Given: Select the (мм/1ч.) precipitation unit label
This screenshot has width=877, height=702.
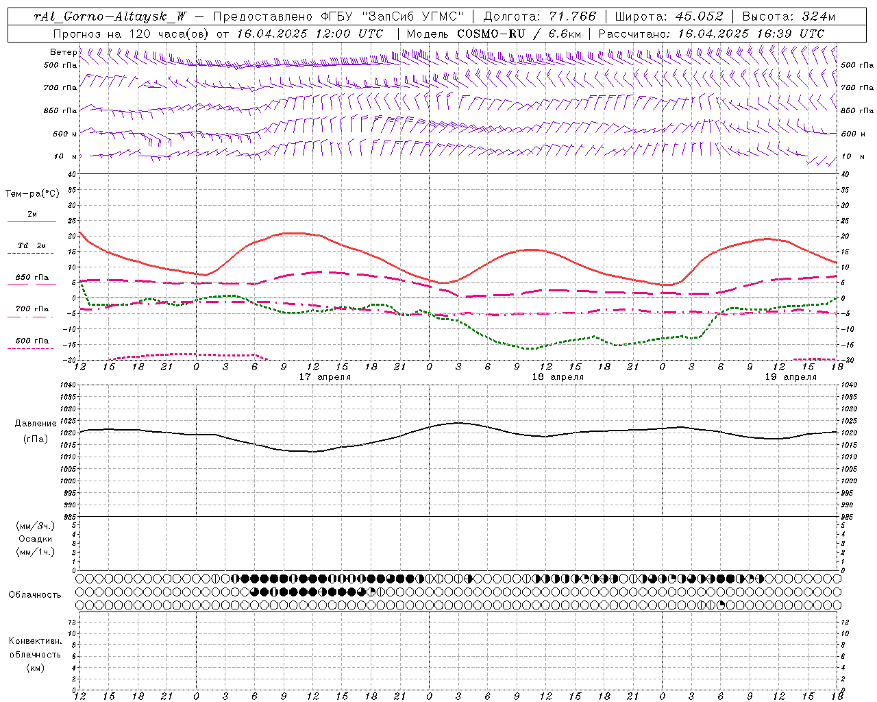Looking at the screenshot, I should point(36,552).
